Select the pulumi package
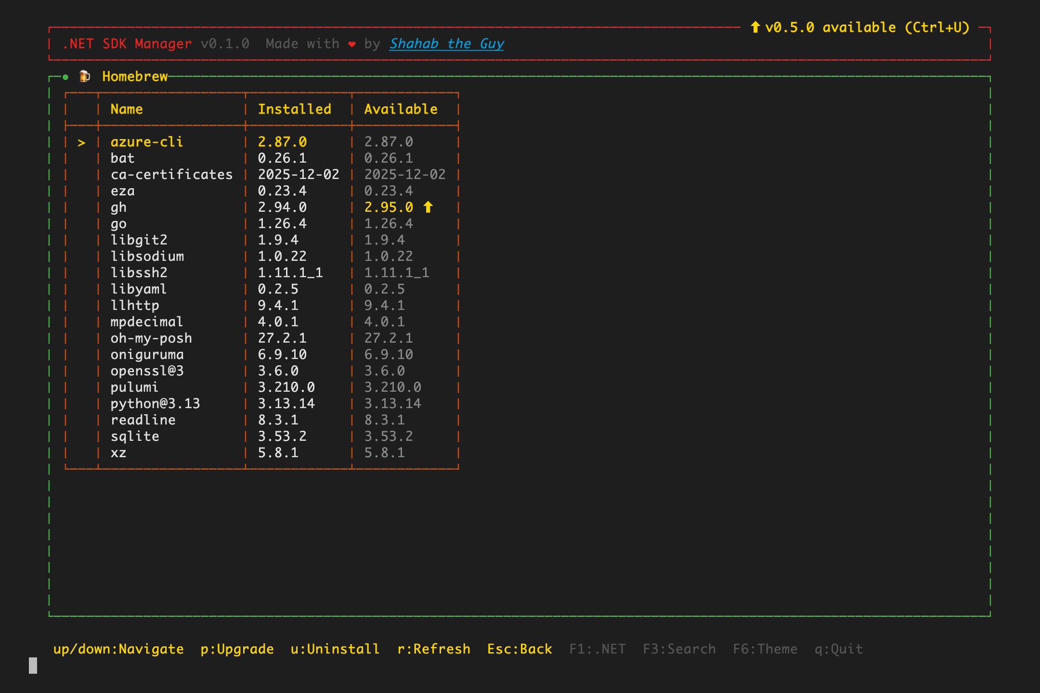 coord(134,387)
